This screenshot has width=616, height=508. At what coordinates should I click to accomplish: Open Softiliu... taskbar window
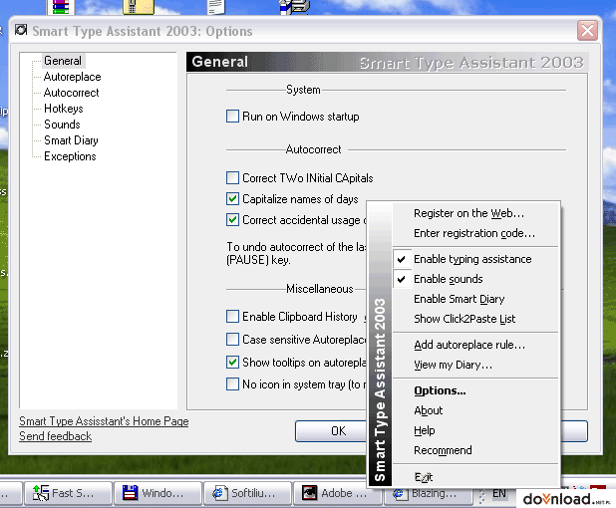tap(247, 493)
